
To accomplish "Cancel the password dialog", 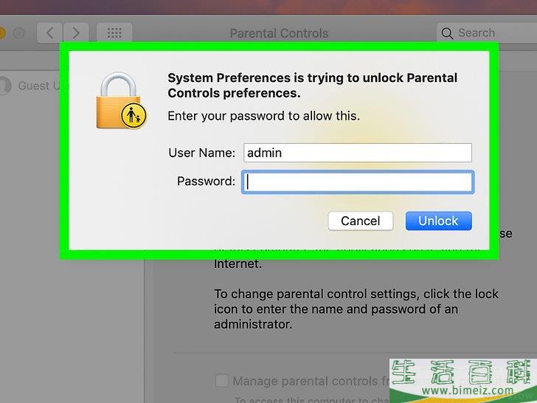I will pyautogui.click(x=360, y=221).
